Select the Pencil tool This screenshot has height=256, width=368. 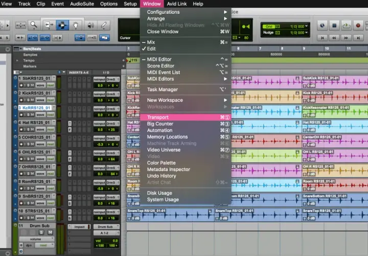coord(104,25)
